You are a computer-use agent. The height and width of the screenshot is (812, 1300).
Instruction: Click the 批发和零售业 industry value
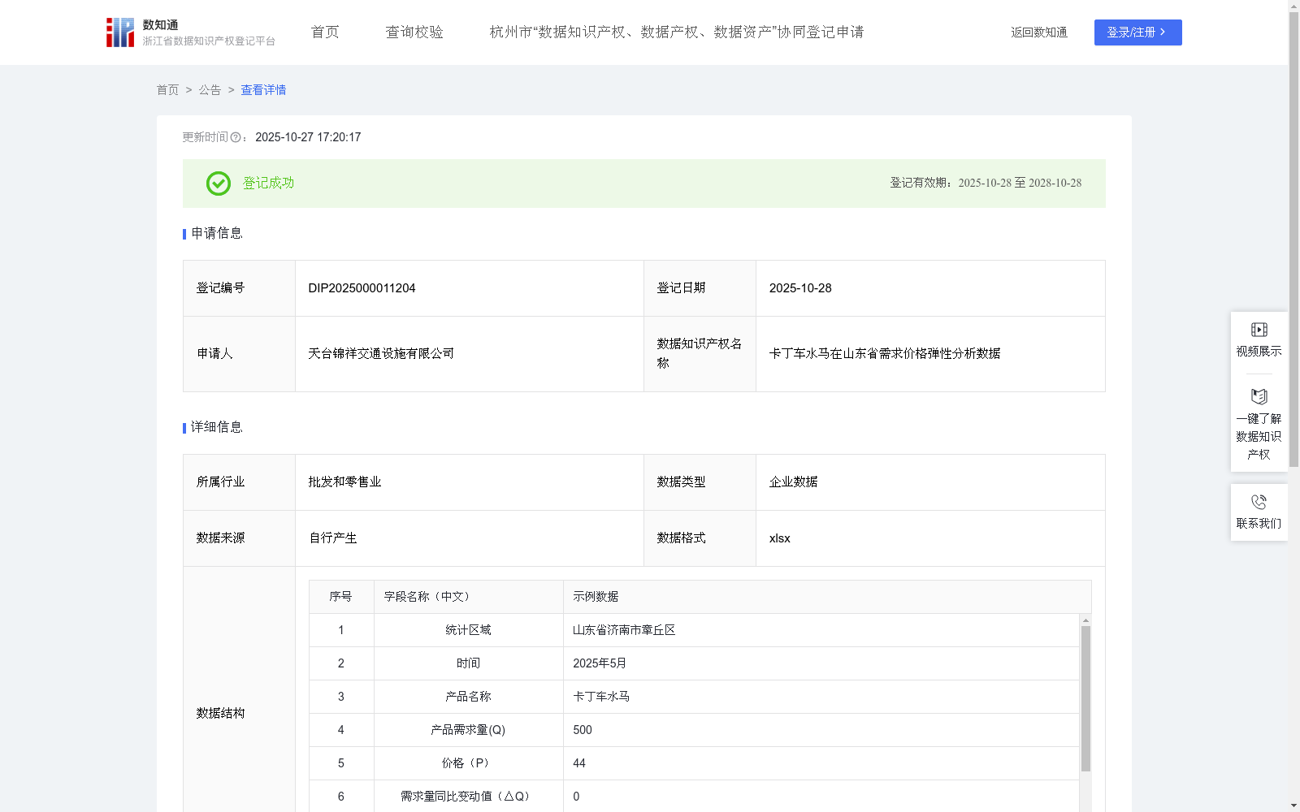(344, 482)
